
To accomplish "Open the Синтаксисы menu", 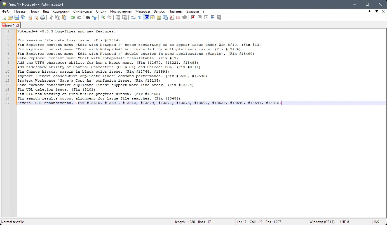I will tap(83, 11).
